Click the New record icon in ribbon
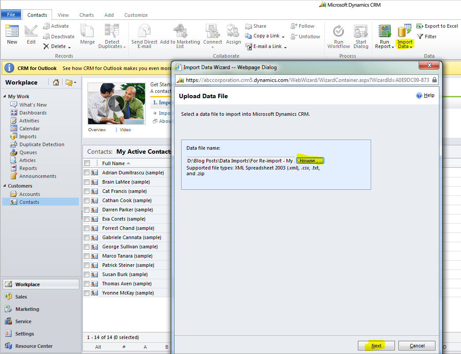 (x=12, y=32)
